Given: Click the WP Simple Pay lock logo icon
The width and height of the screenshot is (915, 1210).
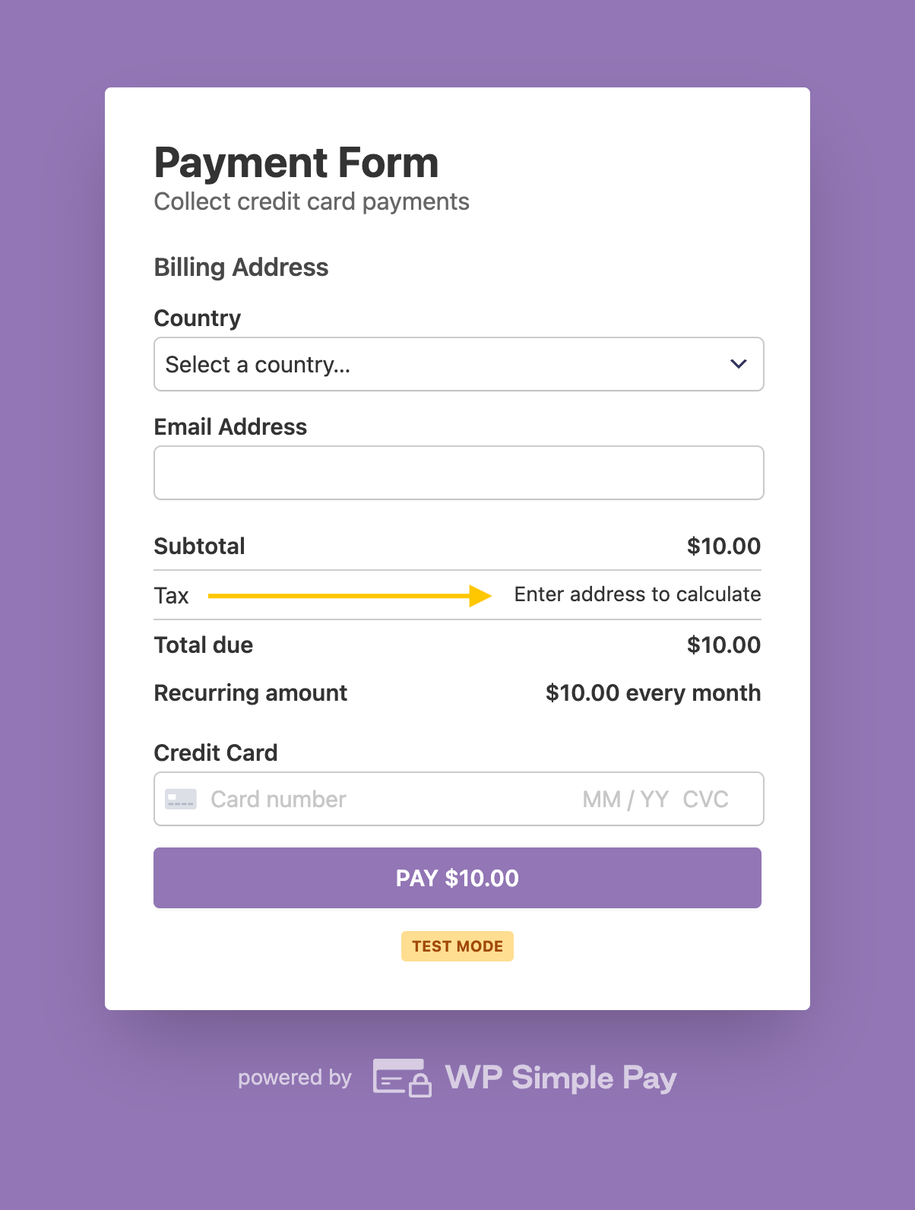Looking at the screenshot, I should click(x=401, y=1077).
